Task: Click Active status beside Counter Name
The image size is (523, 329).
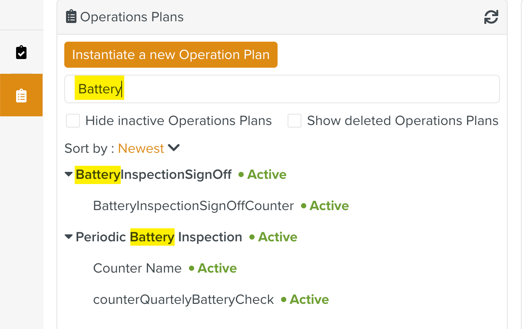Action: [217, 268]
